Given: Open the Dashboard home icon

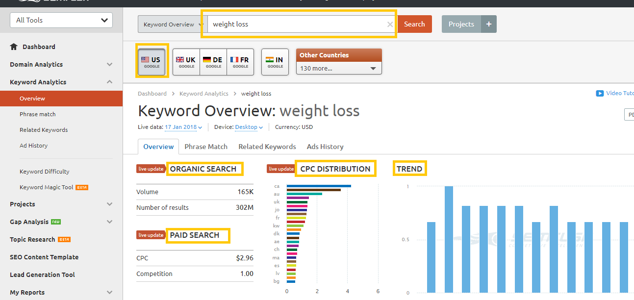Looking at the screenshot, I should [14, 47].
